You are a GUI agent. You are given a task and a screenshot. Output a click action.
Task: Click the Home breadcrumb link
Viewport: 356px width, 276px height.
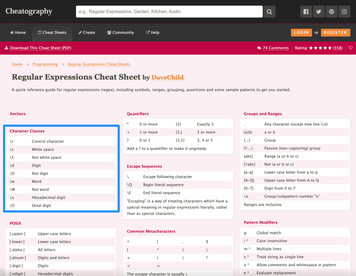(17, 64)
